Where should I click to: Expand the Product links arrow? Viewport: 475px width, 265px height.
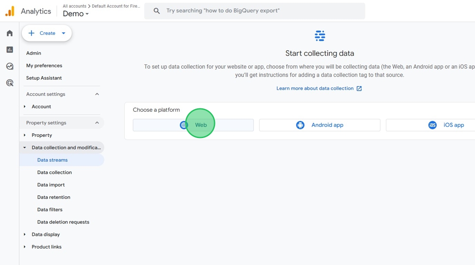pos(25,247)
